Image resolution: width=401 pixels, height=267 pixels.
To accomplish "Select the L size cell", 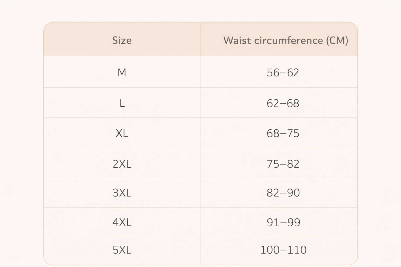I will tap(122, 103).
